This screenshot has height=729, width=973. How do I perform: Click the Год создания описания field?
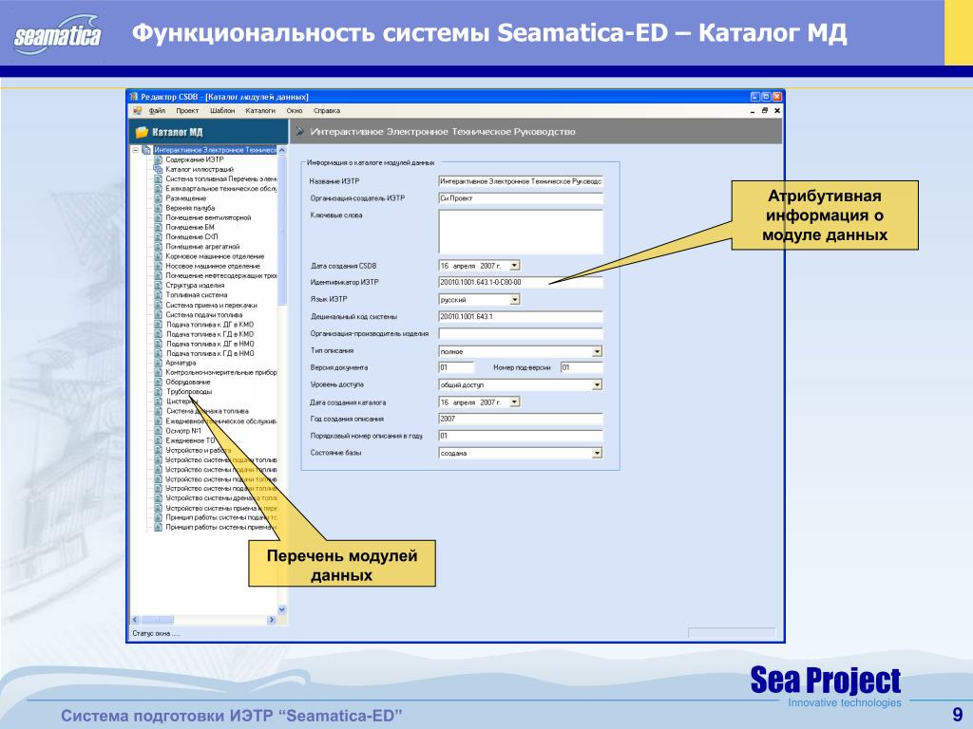[x=521, y=419]
